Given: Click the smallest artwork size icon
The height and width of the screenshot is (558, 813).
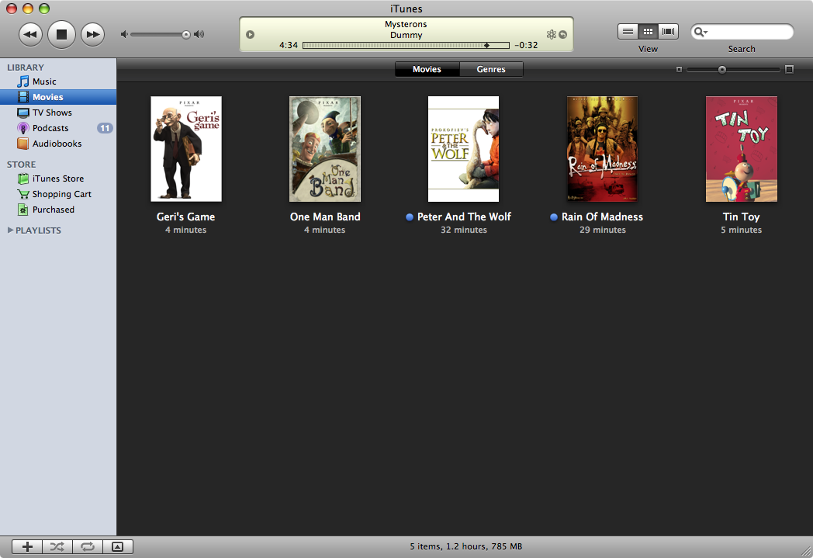Looking at the screenshot, I should [x=679, y=70].
